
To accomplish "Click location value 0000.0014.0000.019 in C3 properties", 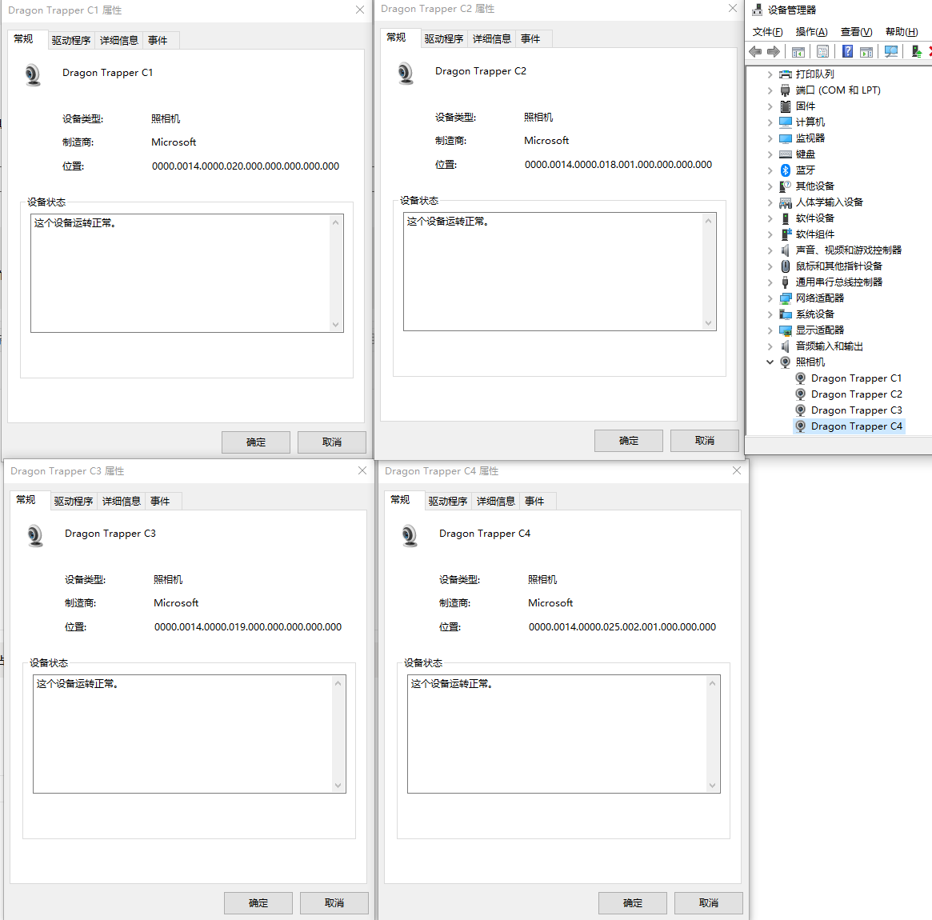I will [x=248, y=627].
